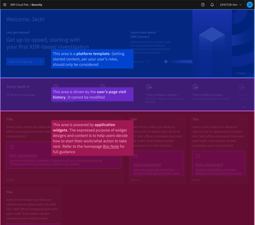Open overflow menu of the middle widget
This screenshot has width=255, height=225.
click(181, 119)
